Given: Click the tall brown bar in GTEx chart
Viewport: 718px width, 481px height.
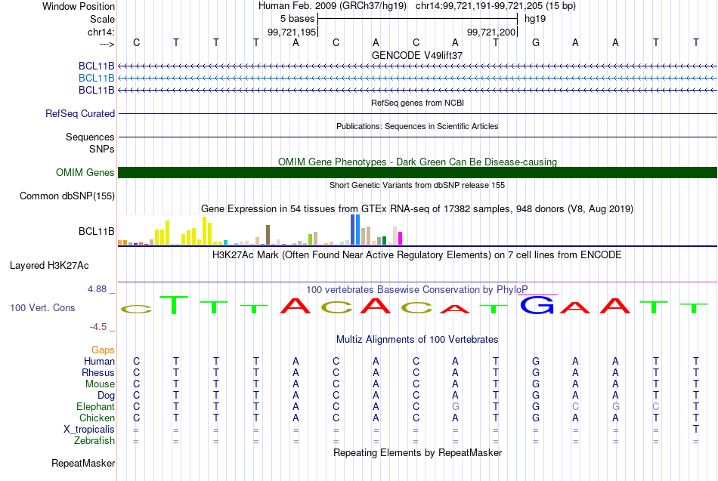Looking at the screenshot, I should pyautogui.click(x=268, y=235).
